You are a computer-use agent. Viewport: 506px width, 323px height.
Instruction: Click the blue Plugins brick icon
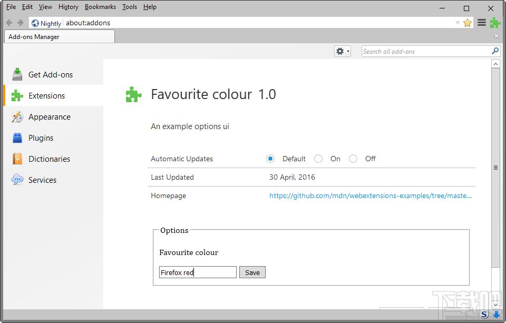(x=17, y=138)
